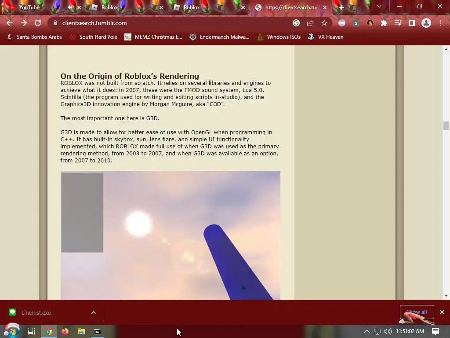Go forward to the next page
Image resolution: width=450 pixels, height=338 pixels.
click(24, 23)
